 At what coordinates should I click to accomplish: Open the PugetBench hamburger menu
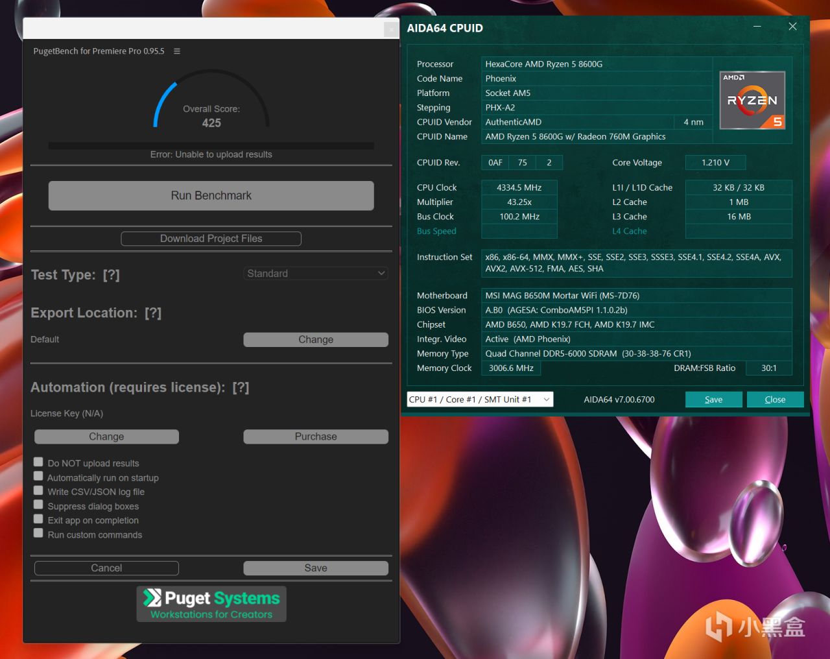(x=177, y=51)
